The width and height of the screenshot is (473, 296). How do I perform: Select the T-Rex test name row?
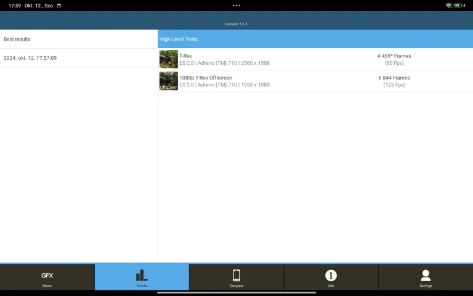(185, 56)
